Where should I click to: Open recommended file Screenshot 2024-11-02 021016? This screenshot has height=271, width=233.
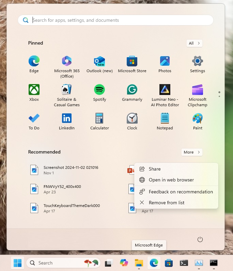coord(71,170)
